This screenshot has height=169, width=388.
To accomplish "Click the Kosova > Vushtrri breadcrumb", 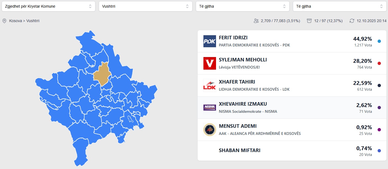I will [x=24, y=21].
